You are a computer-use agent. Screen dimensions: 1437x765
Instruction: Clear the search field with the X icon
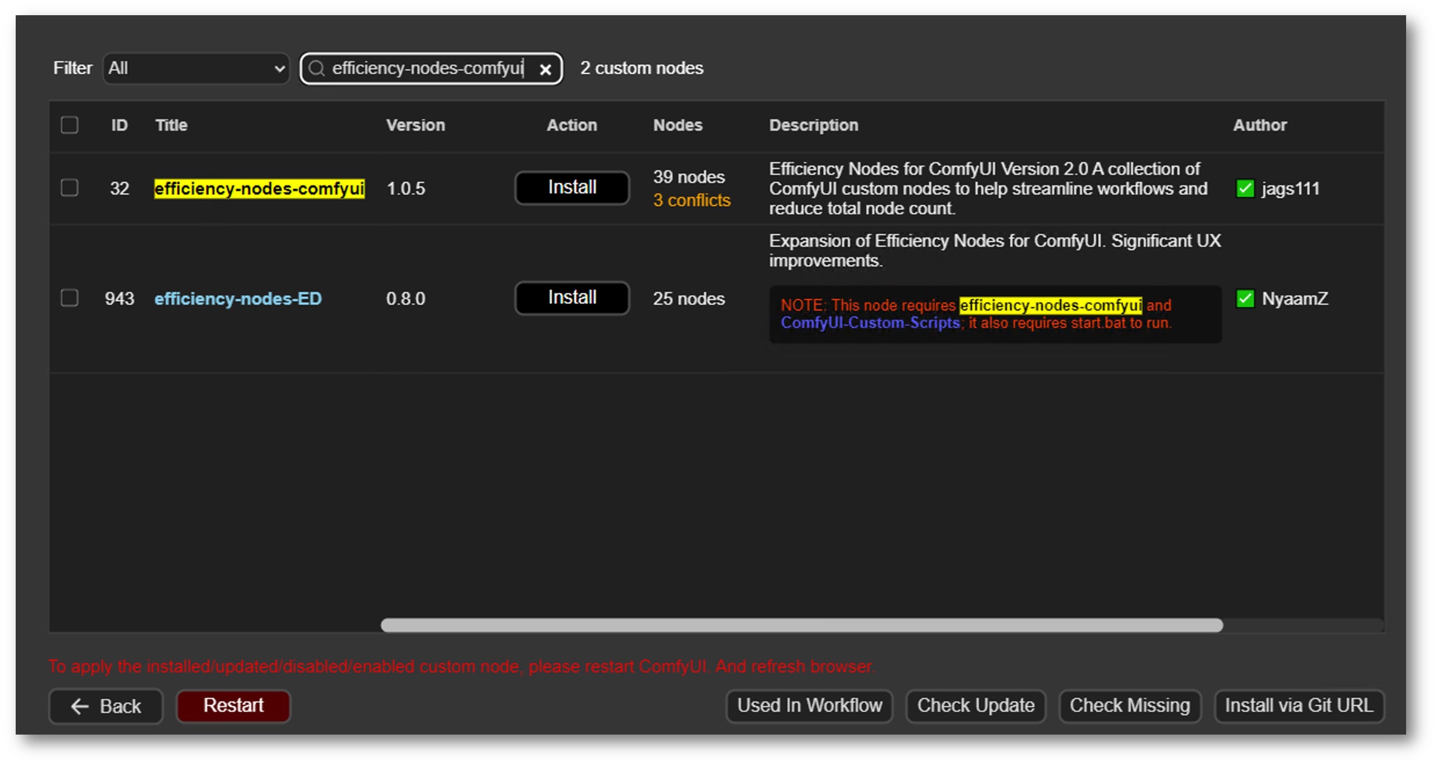545,69
